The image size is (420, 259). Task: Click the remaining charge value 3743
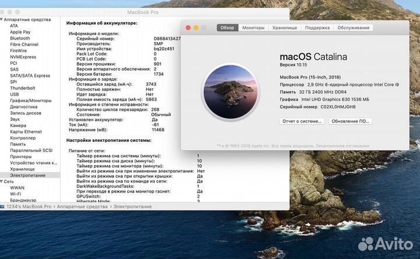pyautogui.click(x=151, y=84)
